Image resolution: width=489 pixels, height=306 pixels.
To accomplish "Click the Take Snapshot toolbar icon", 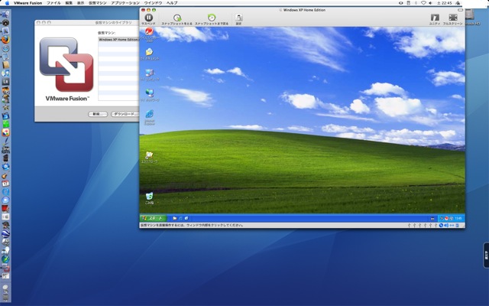I will point(177,18).
